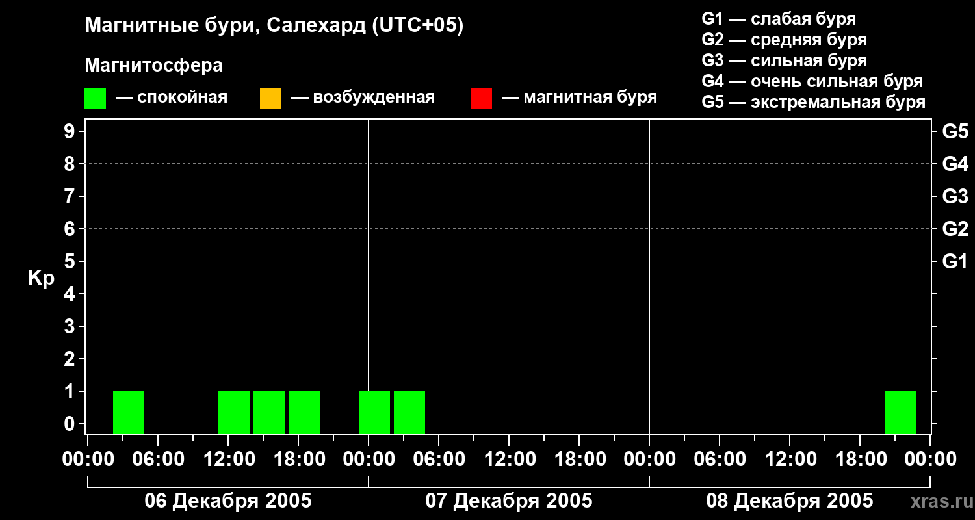Click the right axis label G5
Viewport: 975px width, 520px height.
955,131
